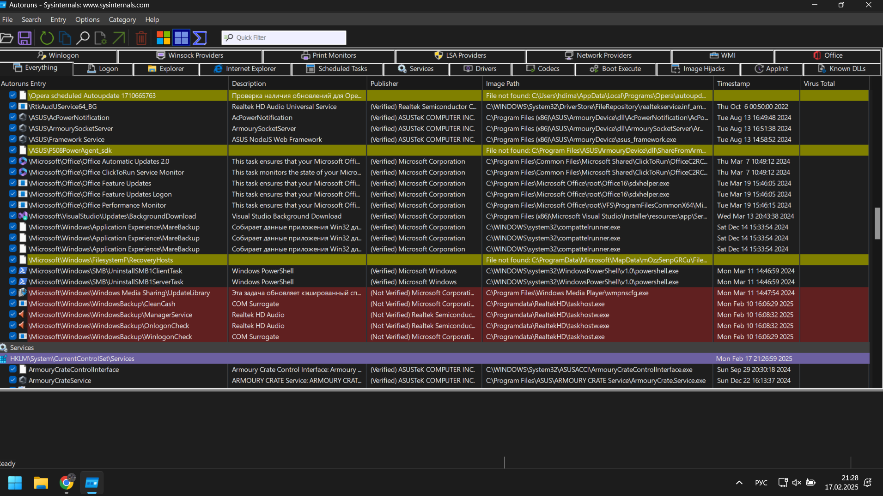Click the taskbar clock showing 21:28

coord(841,483)
